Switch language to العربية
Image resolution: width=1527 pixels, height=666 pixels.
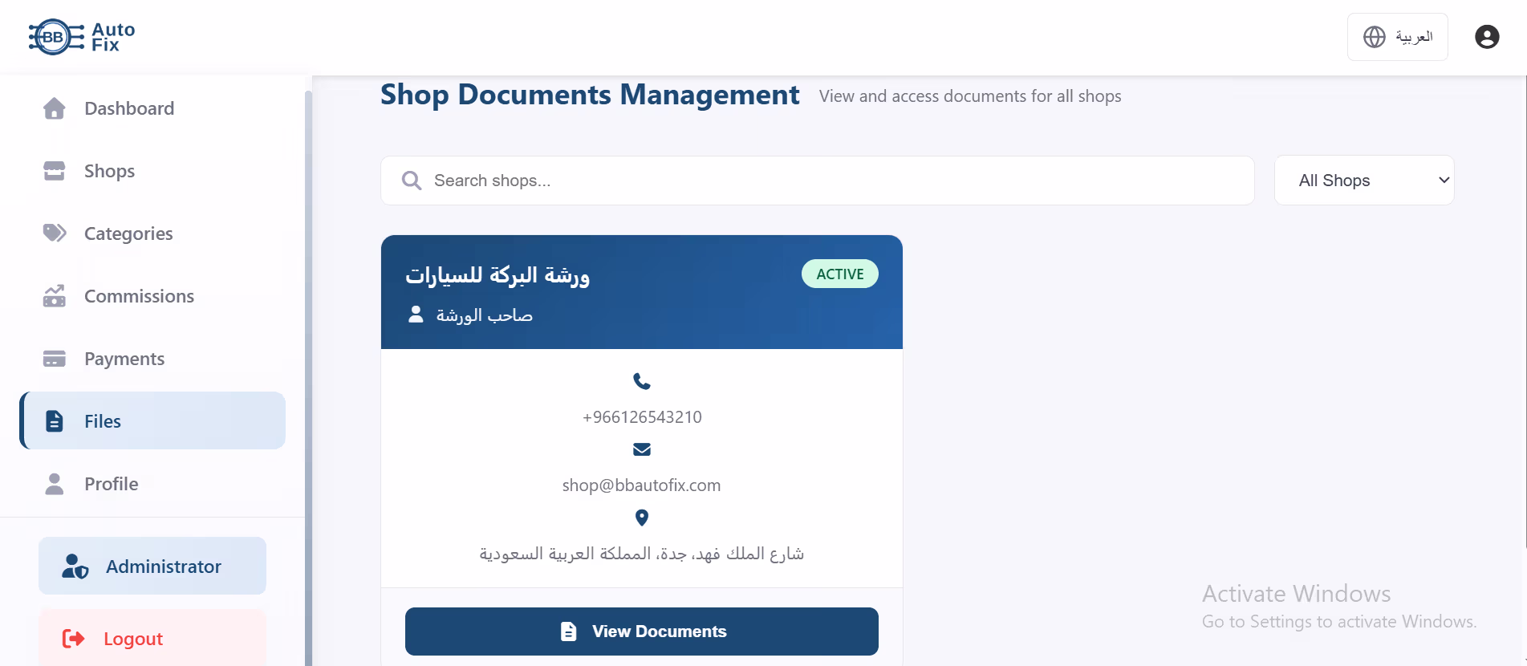tap(1398, 37)
